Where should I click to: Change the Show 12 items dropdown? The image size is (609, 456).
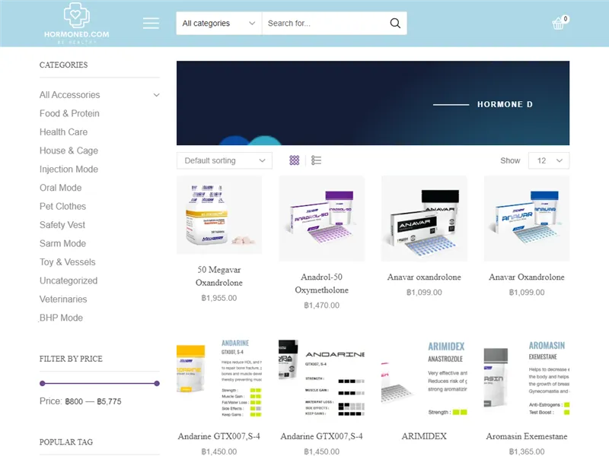point(550,160)
